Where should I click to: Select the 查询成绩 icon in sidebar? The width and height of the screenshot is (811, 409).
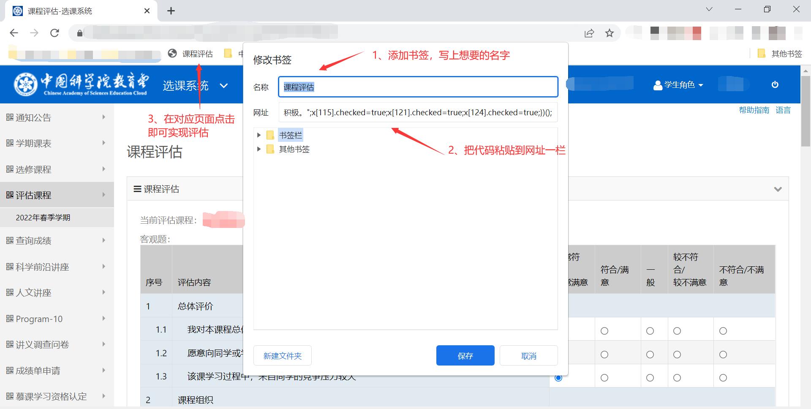(x=9, y=240)
